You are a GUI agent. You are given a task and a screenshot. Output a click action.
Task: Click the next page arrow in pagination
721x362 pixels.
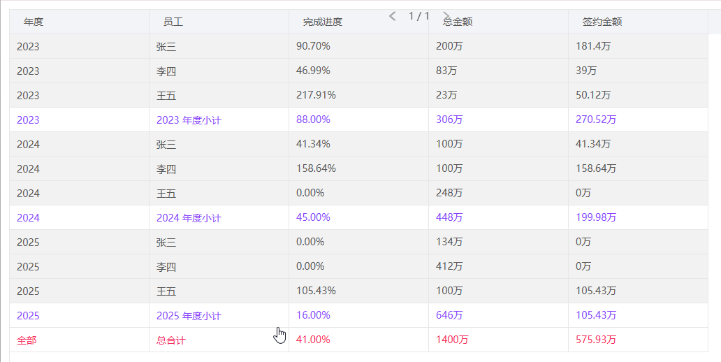[446, 16]
